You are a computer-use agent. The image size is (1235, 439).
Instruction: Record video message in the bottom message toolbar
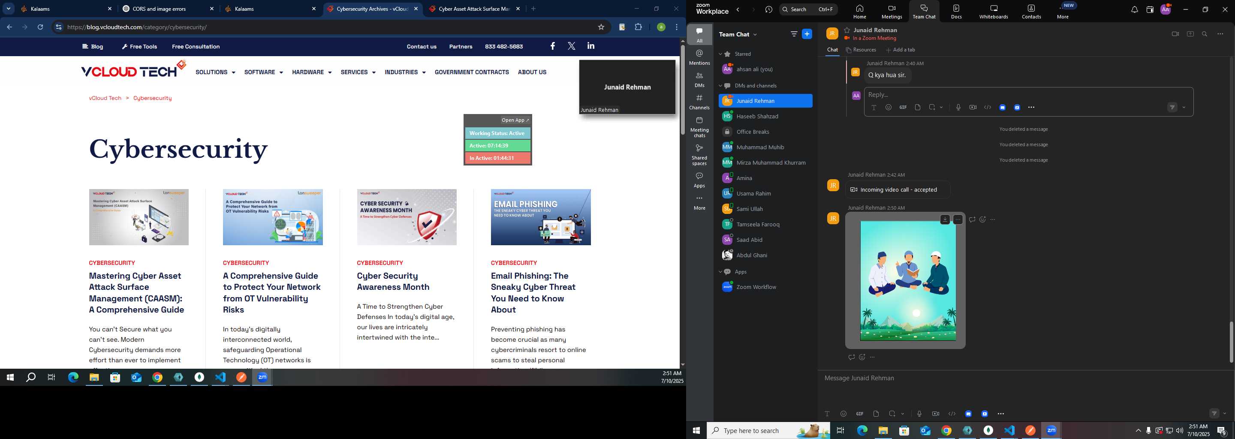pos(935,414)
